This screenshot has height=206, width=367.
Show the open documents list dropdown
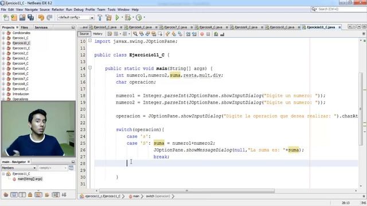coord(359,27)
